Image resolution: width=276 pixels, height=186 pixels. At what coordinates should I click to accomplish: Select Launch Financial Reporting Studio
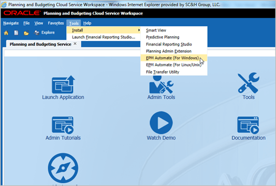tap(104, 37)
